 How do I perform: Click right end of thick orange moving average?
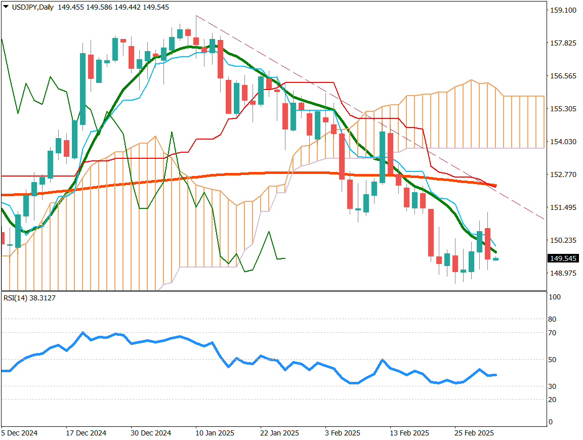[x=495, y=186]
